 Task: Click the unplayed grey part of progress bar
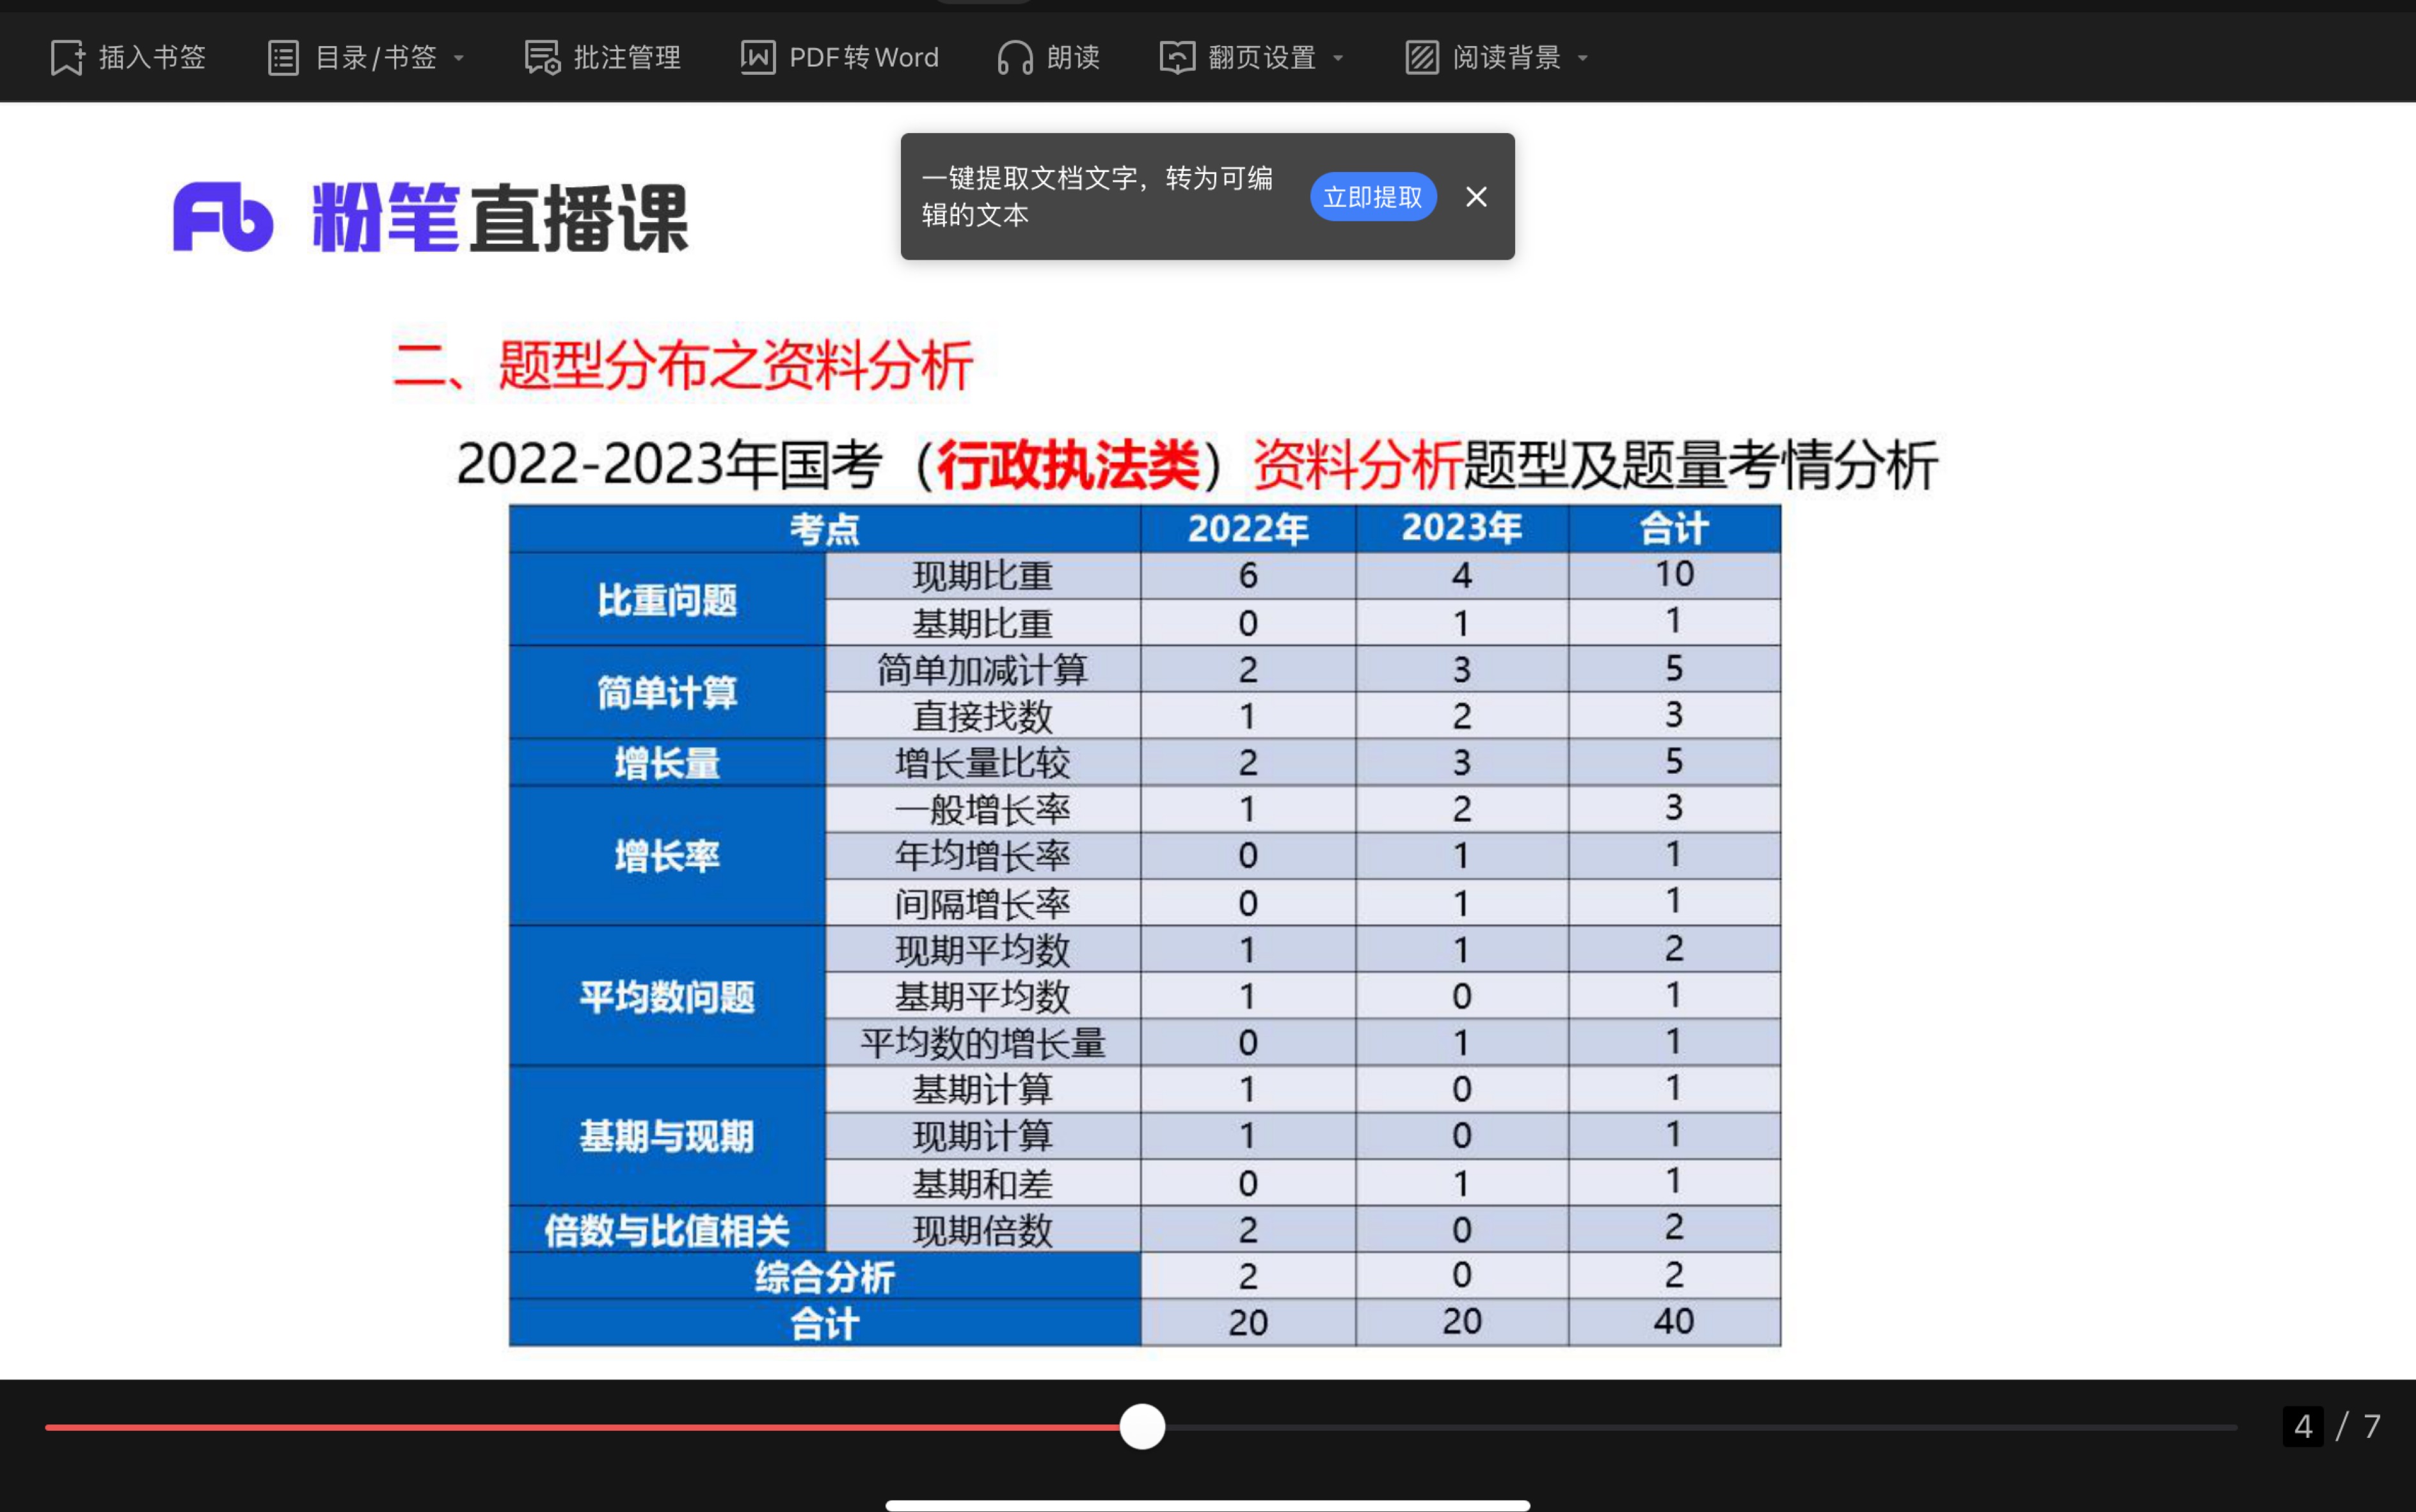pos(1701,1427)
